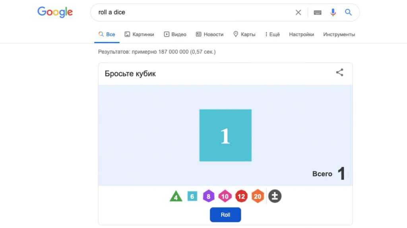The image size is (407, 228).
Task: Open the Карты tab
Action: (x=244, y=35)
